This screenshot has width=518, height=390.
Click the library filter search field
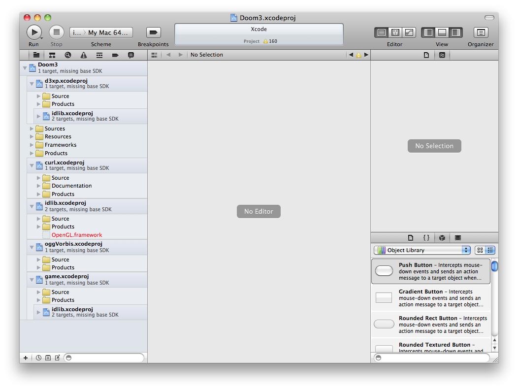(x=431, y=357)
